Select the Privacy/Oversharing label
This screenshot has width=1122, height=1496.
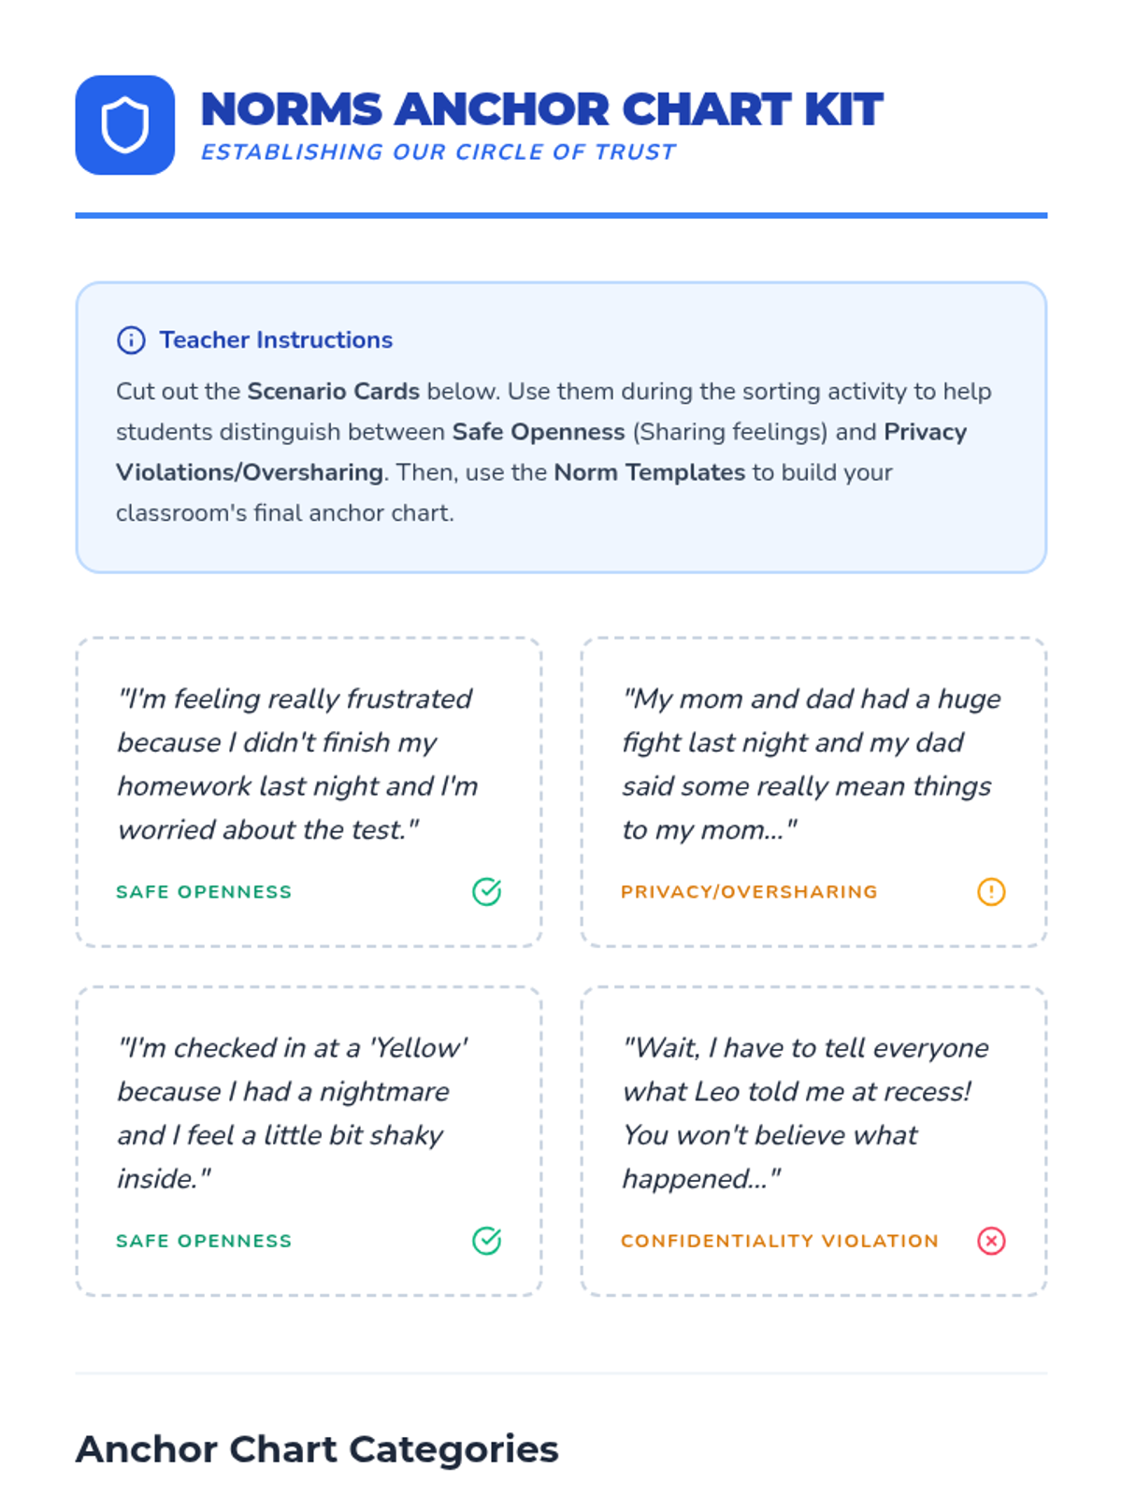[x=749, y=892]
